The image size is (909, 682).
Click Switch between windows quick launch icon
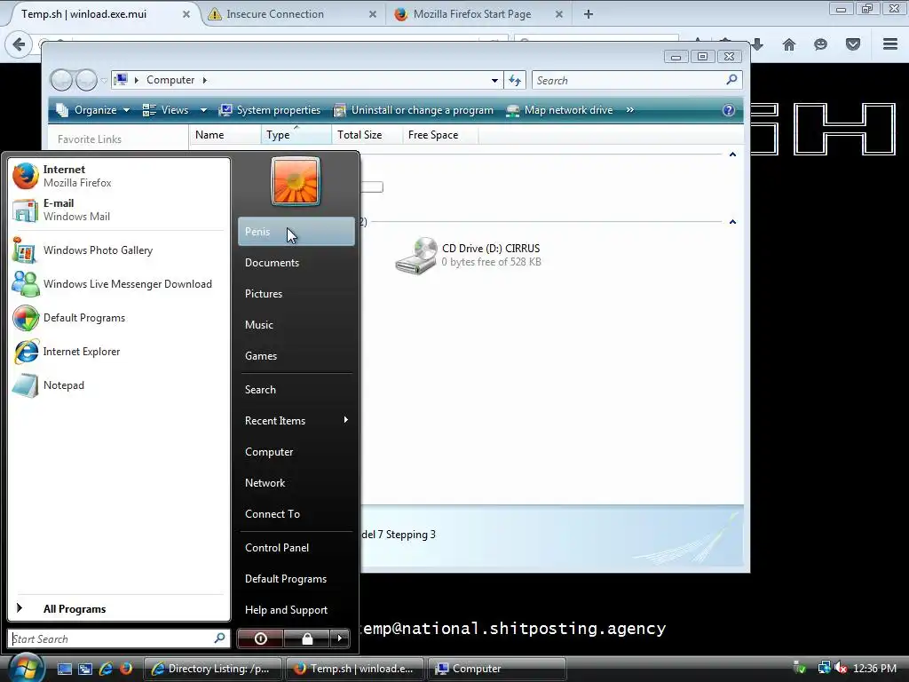pos(85,669)
